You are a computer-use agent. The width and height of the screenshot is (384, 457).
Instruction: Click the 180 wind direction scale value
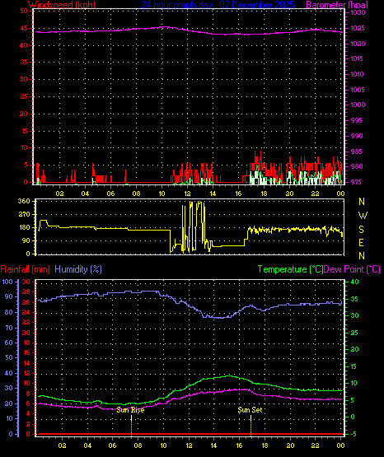pyautogui.click(x=24, y=227)
